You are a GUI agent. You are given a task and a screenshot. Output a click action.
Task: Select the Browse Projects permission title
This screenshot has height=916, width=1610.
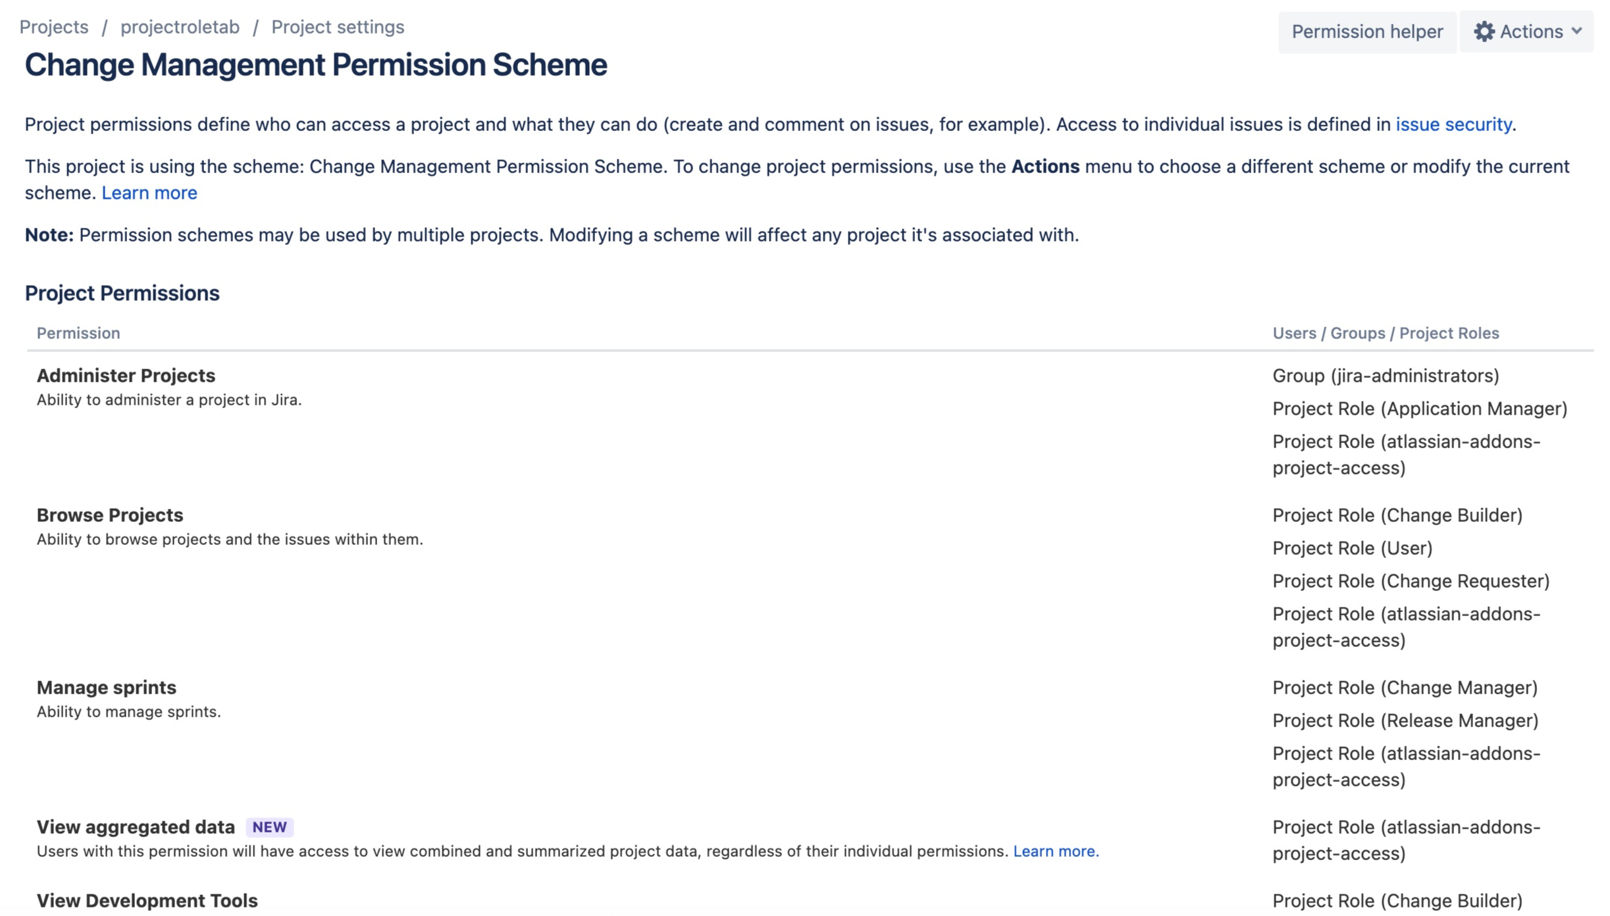[110, 515]
